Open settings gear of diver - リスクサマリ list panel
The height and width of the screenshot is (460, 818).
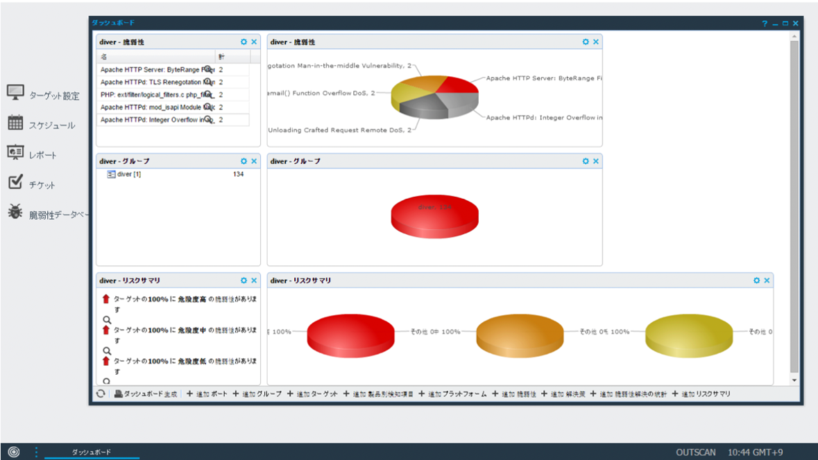244,281
